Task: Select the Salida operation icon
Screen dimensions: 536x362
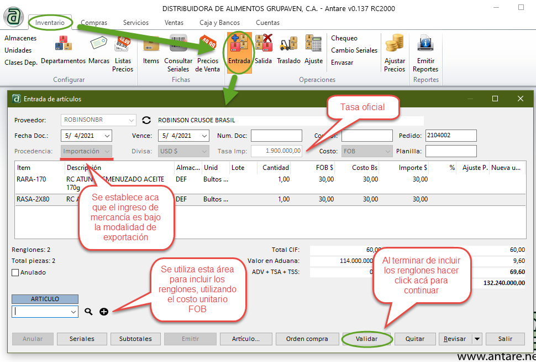Action: point(264,44)
